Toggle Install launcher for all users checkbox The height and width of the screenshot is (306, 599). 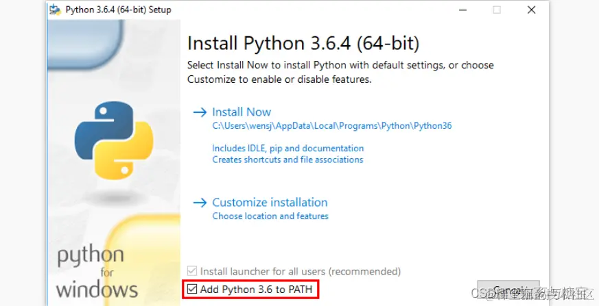click(193, 271)
